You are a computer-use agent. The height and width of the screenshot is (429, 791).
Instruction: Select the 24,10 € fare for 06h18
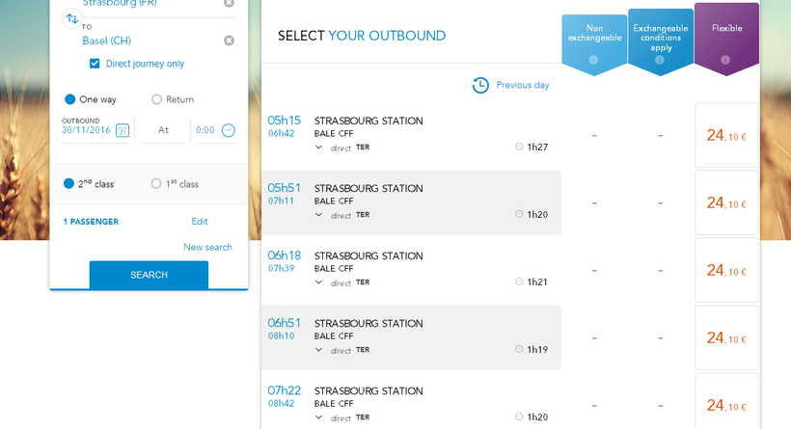(726, 271)
